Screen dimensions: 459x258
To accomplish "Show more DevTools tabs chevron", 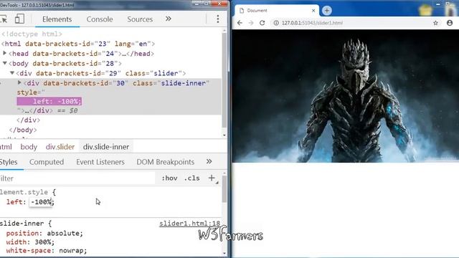I will click(168, 19).
